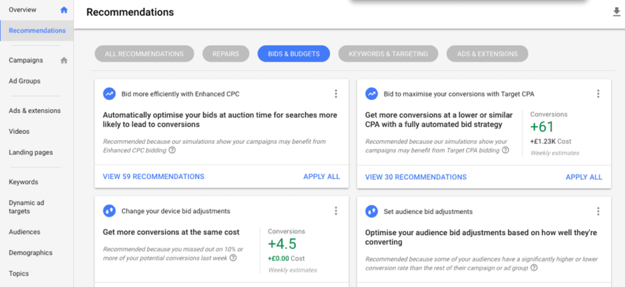Open the Ads & Extensions filter tab

487,54
